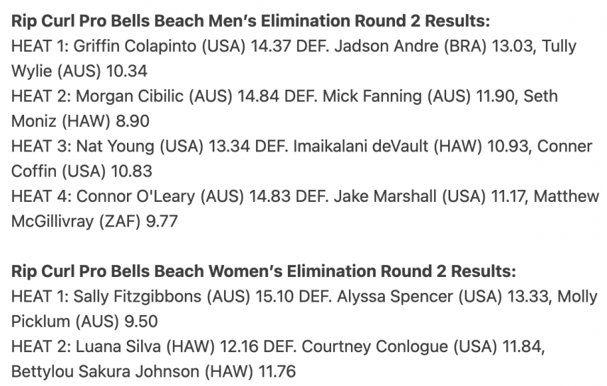Click the name Courtney Conlogue
This screenshot has height=386, width=607.
click(374, 346)
